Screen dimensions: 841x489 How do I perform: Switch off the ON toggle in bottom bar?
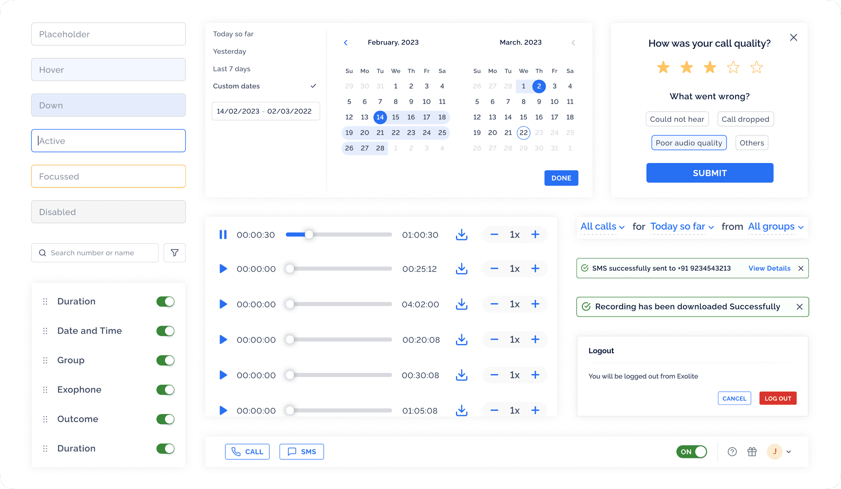coord(691,452)
